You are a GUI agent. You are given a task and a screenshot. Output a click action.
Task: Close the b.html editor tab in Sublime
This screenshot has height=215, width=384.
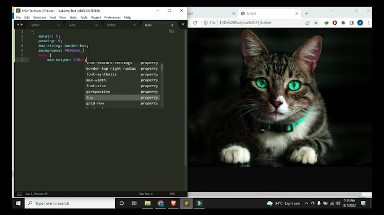[134, 25]
